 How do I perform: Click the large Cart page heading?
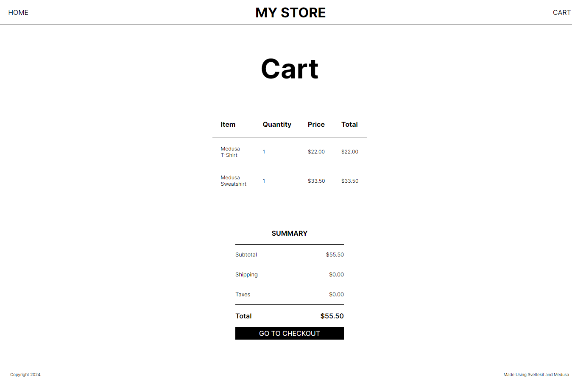290,69
